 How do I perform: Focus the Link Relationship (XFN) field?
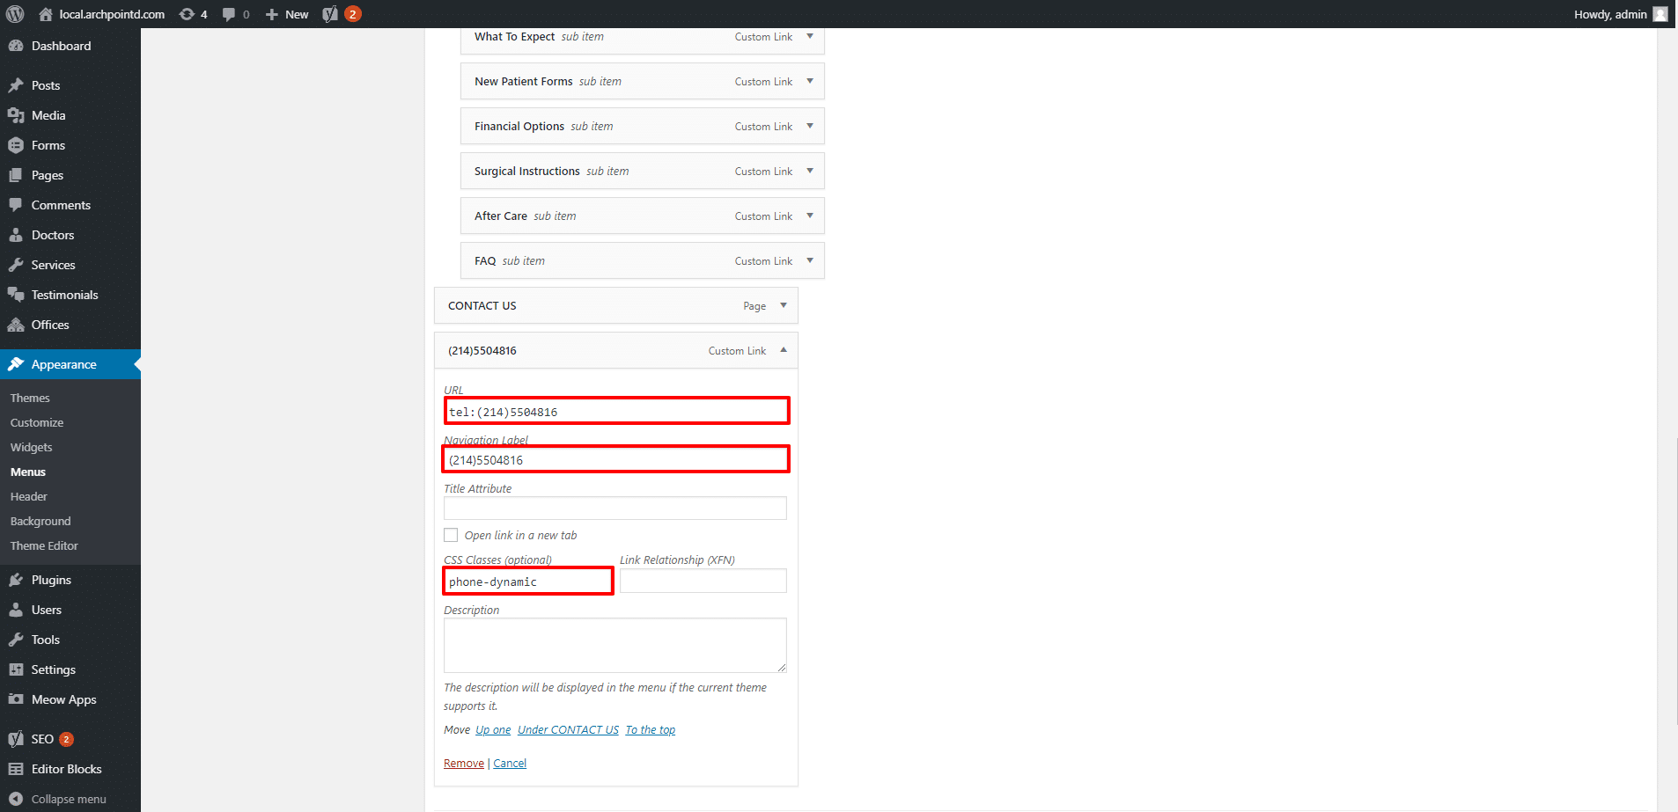coord(703,581)
